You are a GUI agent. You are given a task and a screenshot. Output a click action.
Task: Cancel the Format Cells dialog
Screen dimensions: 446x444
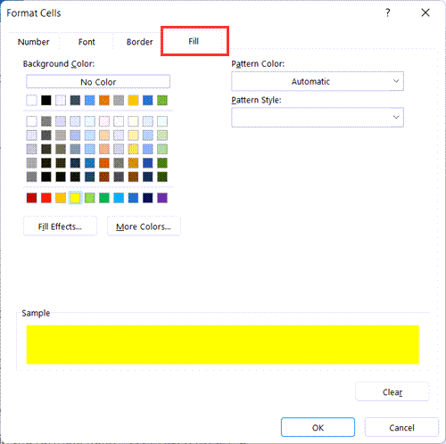(x=401, y=427)
